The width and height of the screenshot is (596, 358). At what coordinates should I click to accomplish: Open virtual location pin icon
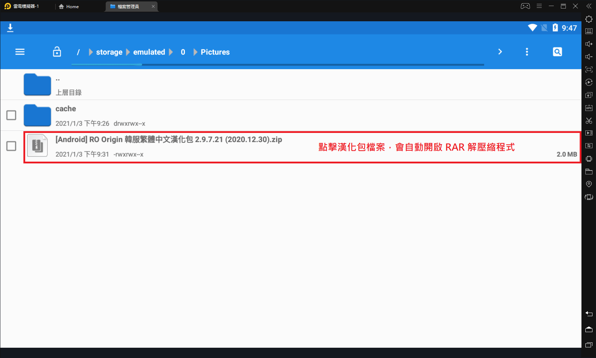(x=589, y=184)
